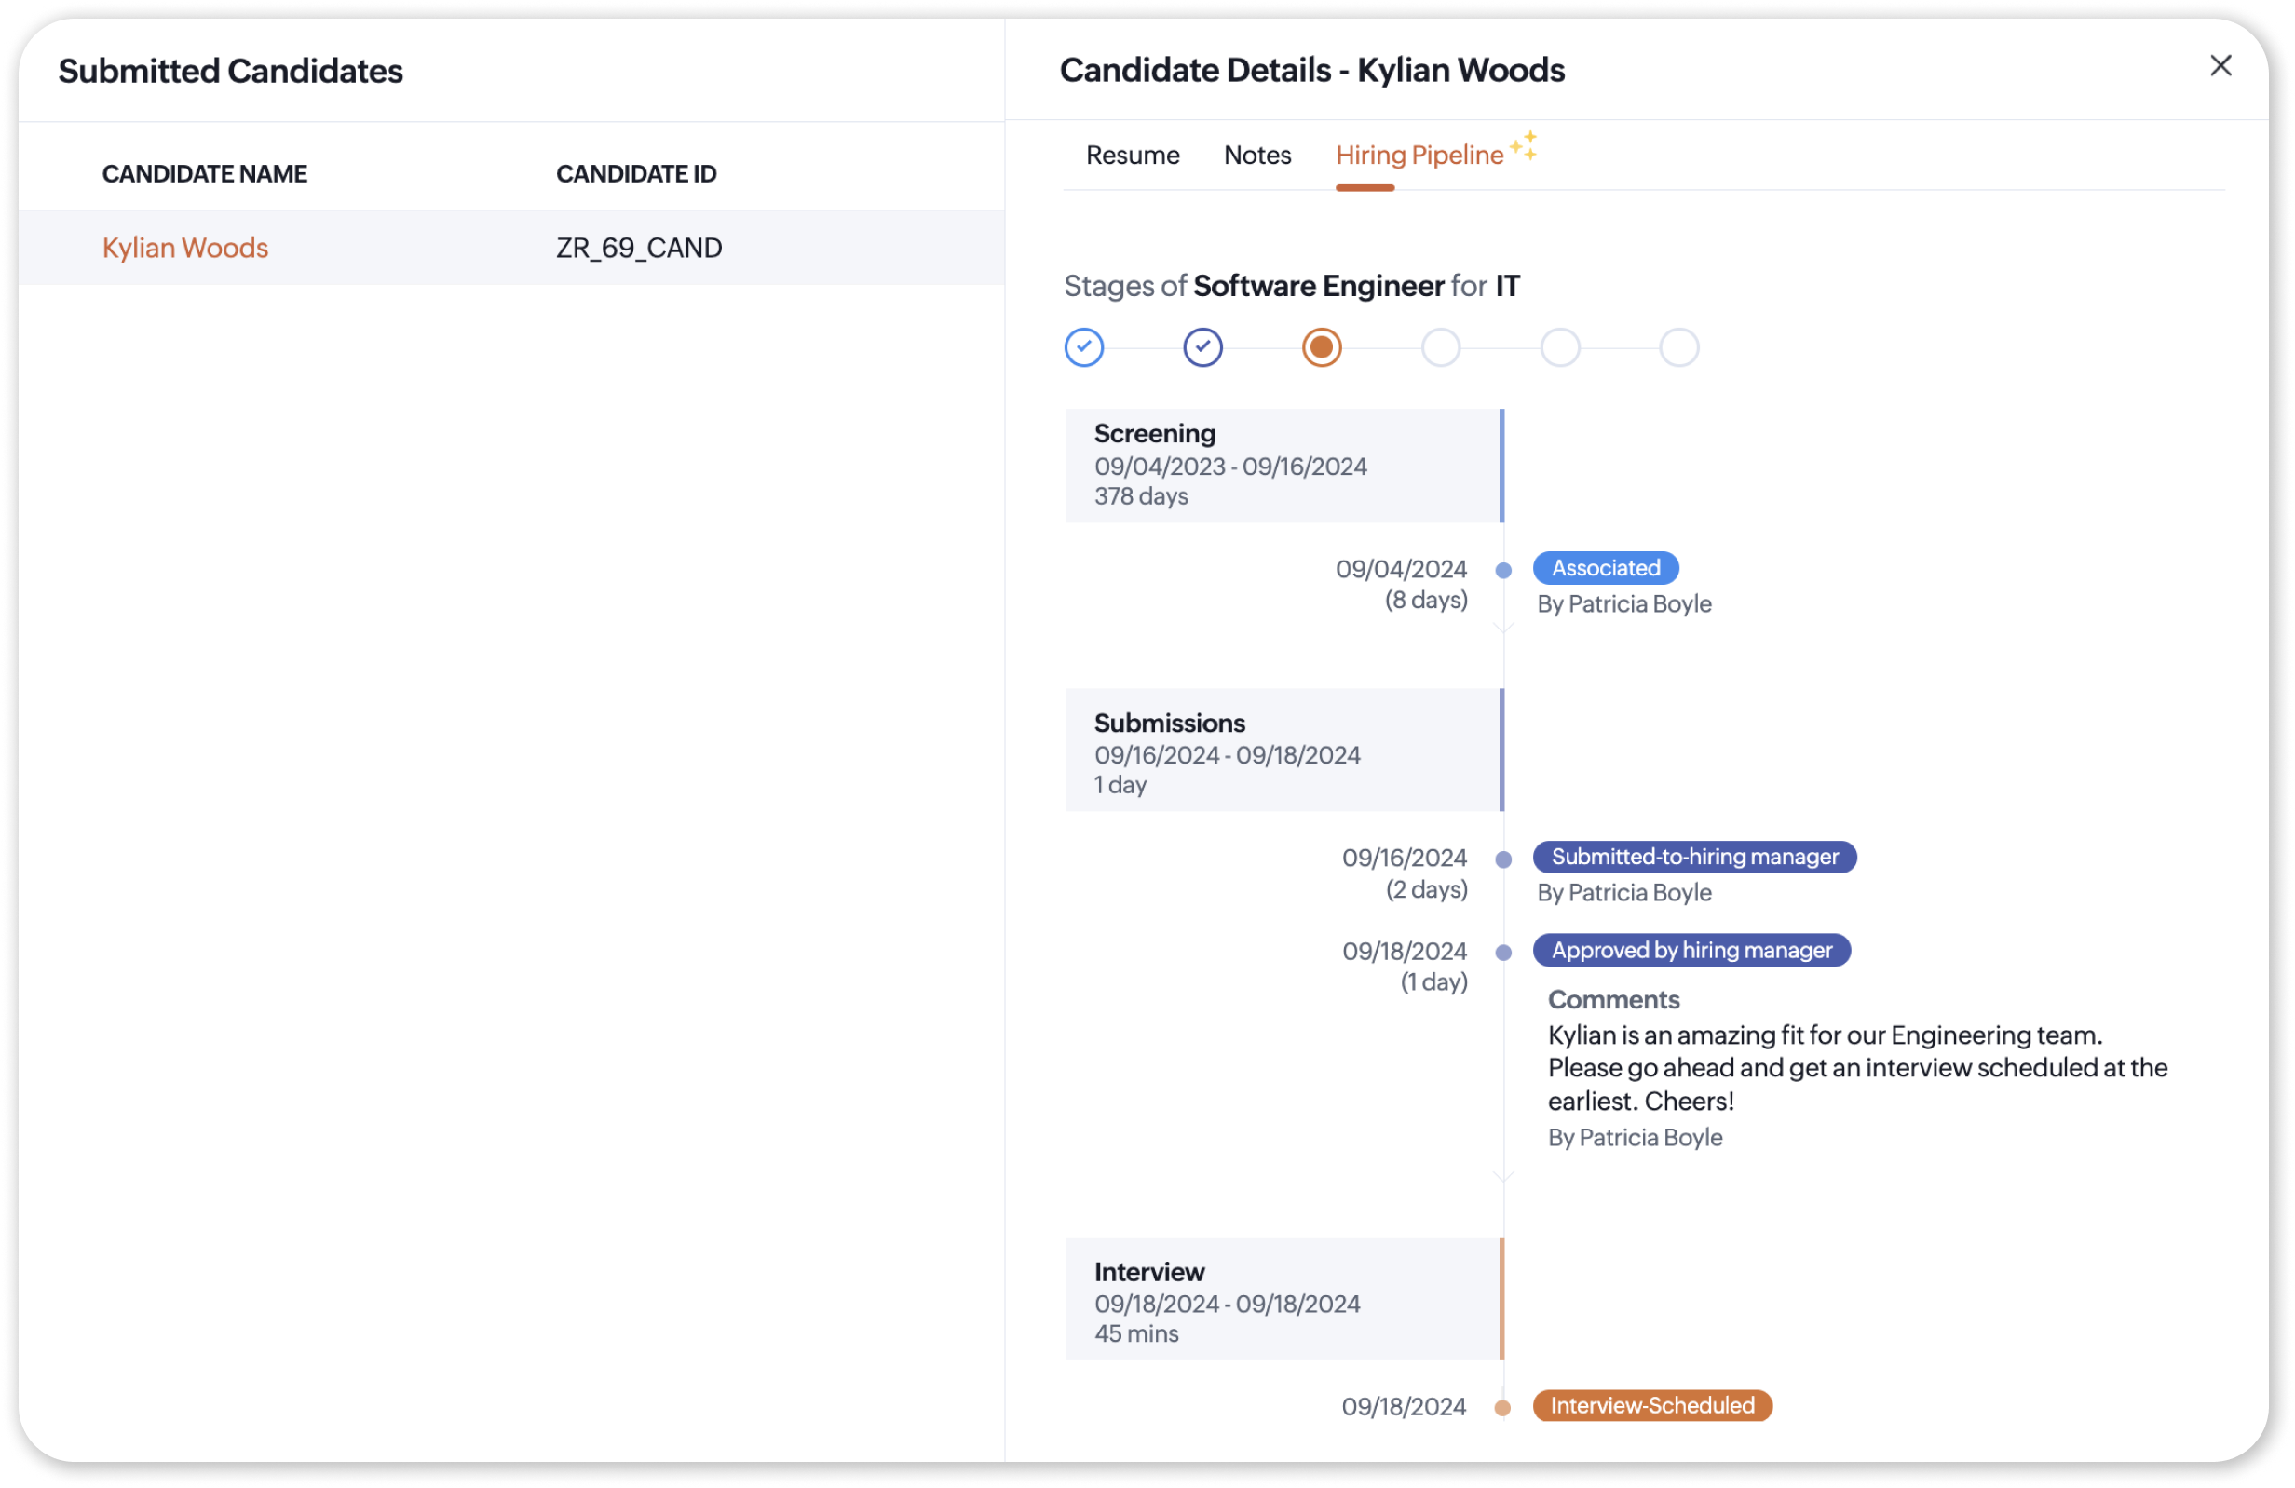
Task: Click the last empty stage circle
Action: [x=1677, y=348]
